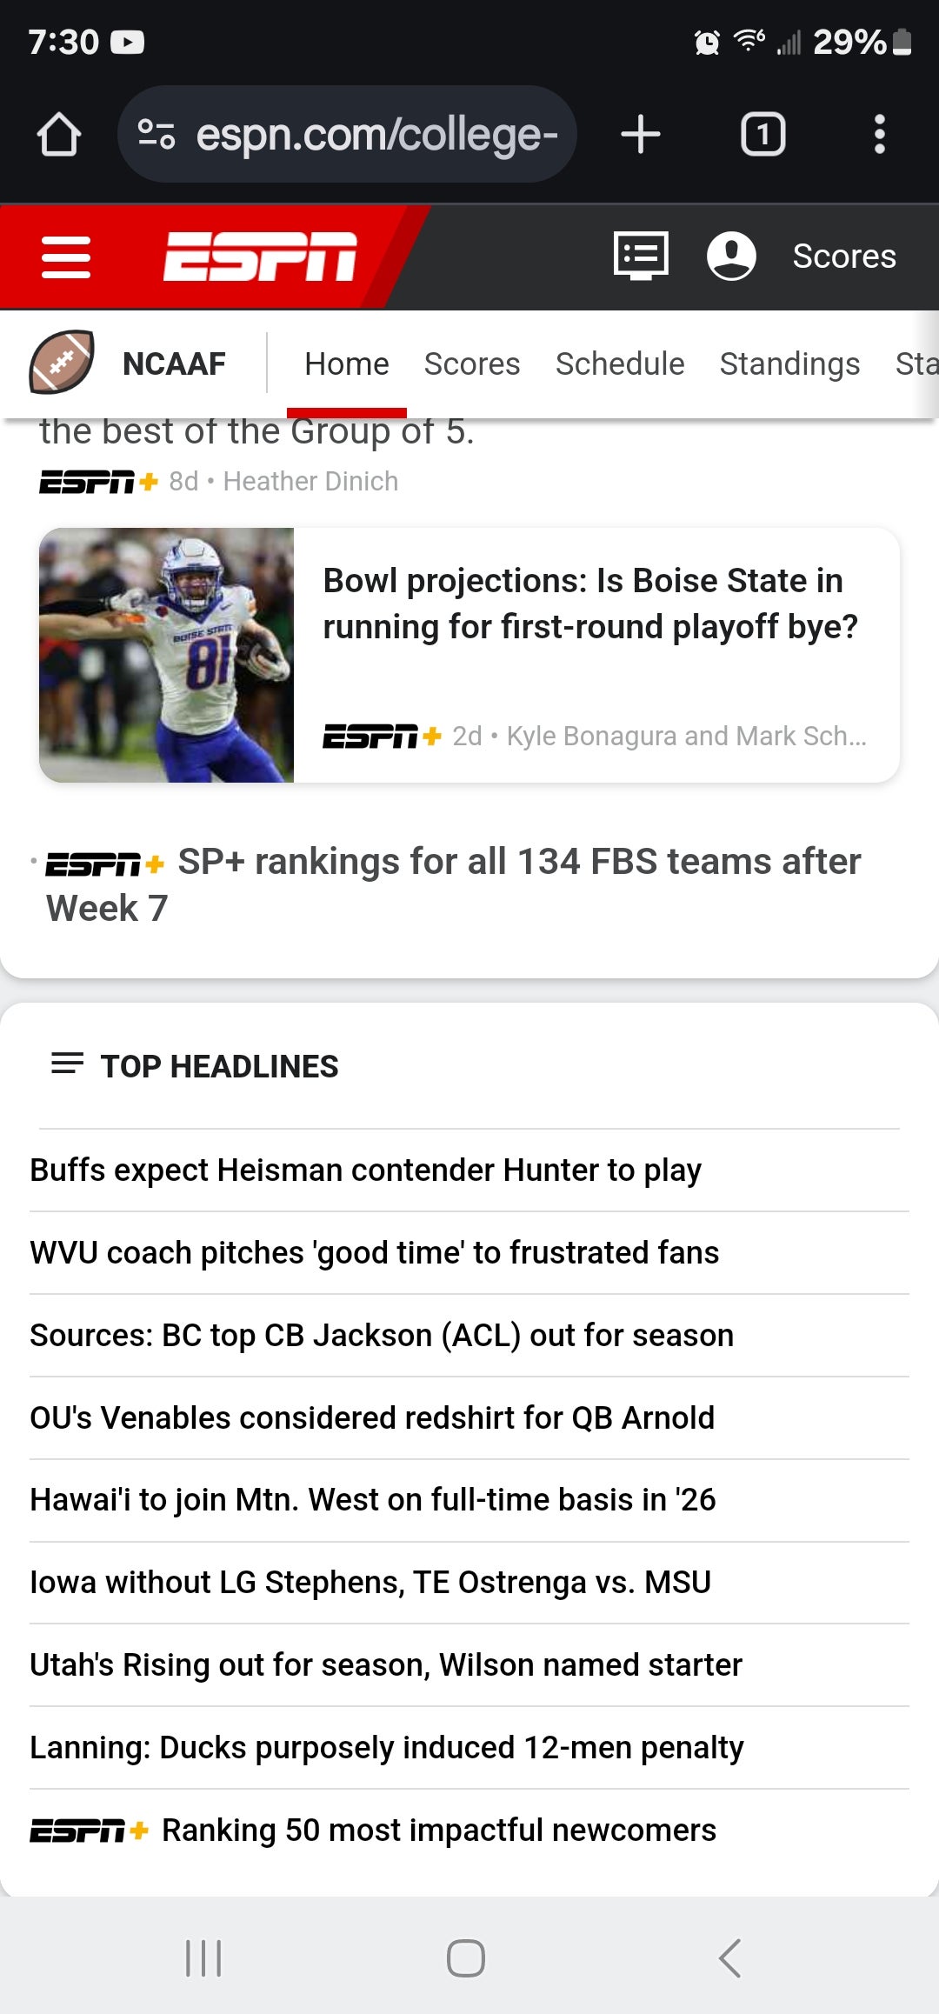Tap Scores in the ESPN header
The height and width of the screenshot is (2014, 939).
(843, 257)
